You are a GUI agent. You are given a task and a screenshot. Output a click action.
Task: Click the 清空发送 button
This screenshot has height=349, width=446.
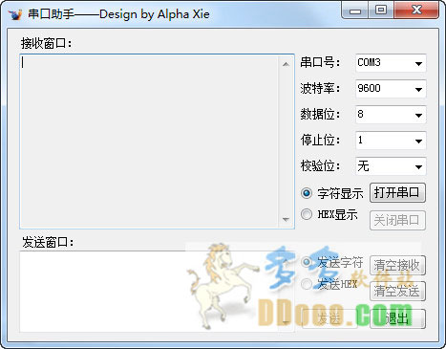397,291
